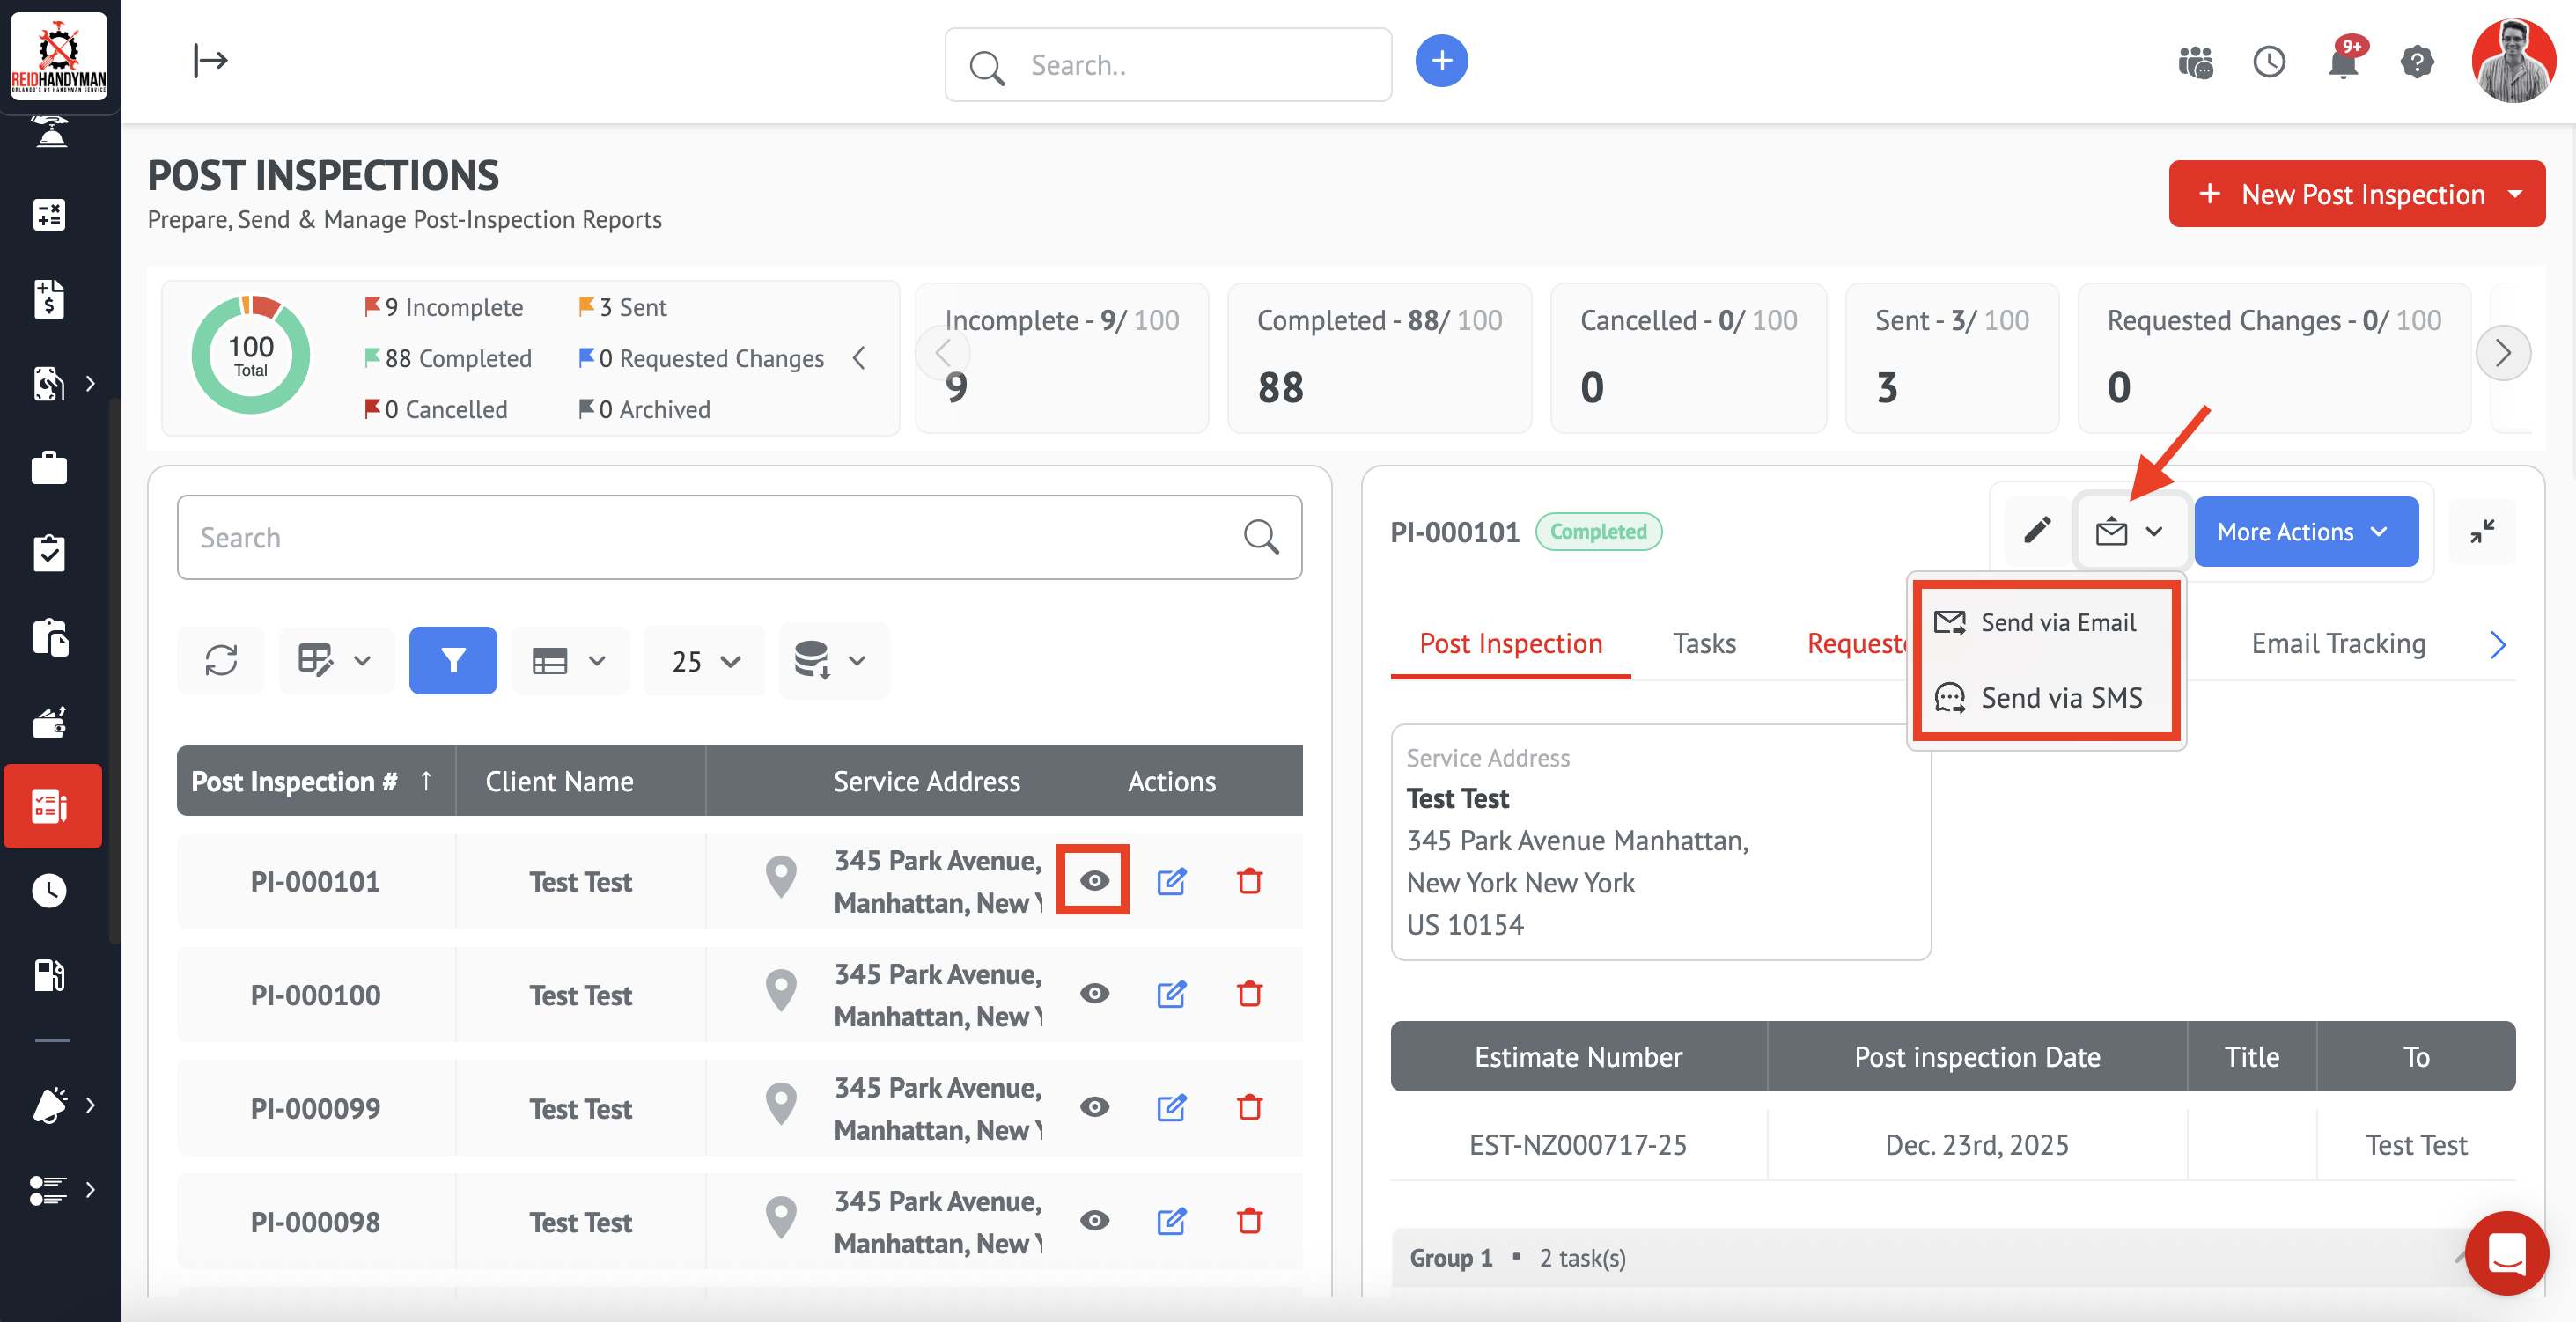Click the refresh list icon
Screen dimensions: 2576x1322
pyautogui.click(x=221, y=660)
